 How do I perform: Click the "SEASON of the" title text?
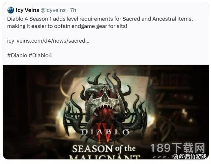click(x=104, y=148)
